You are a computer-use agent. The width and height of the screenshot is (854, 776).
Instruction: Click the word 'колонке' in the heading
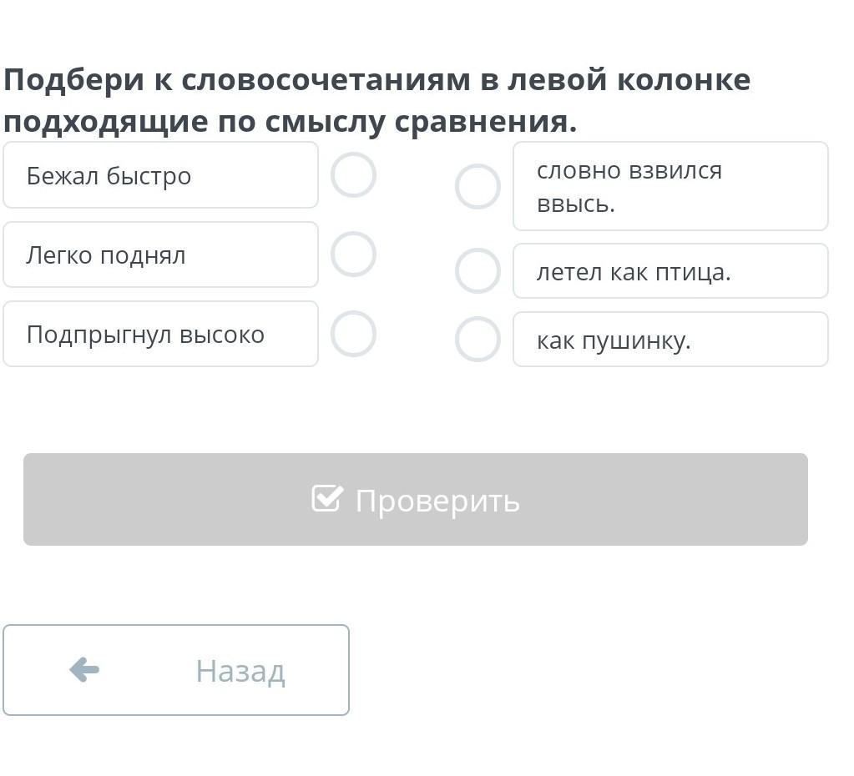[x=683, y=80]
